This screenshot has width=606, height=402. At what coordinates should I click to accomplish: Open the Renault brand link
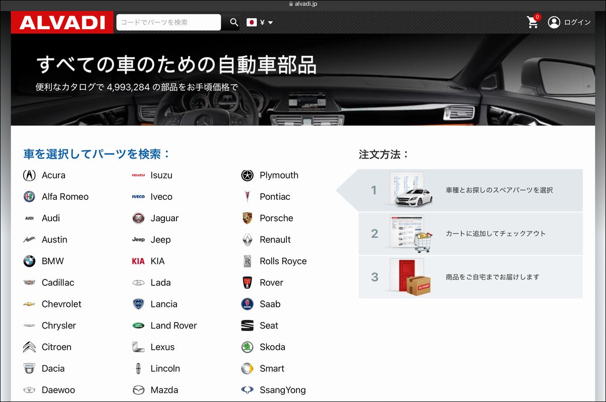[x=275, y=239]
